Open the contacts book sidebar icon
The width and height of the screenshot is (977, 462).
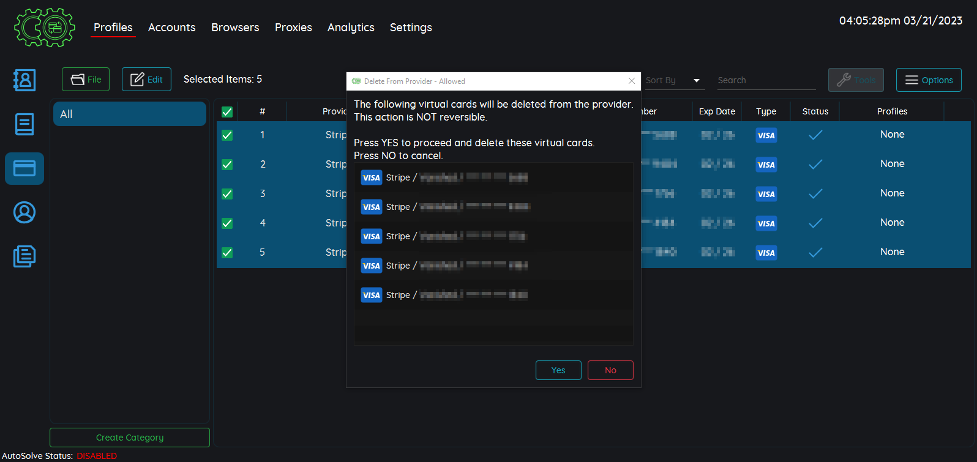tap(24, 80)
